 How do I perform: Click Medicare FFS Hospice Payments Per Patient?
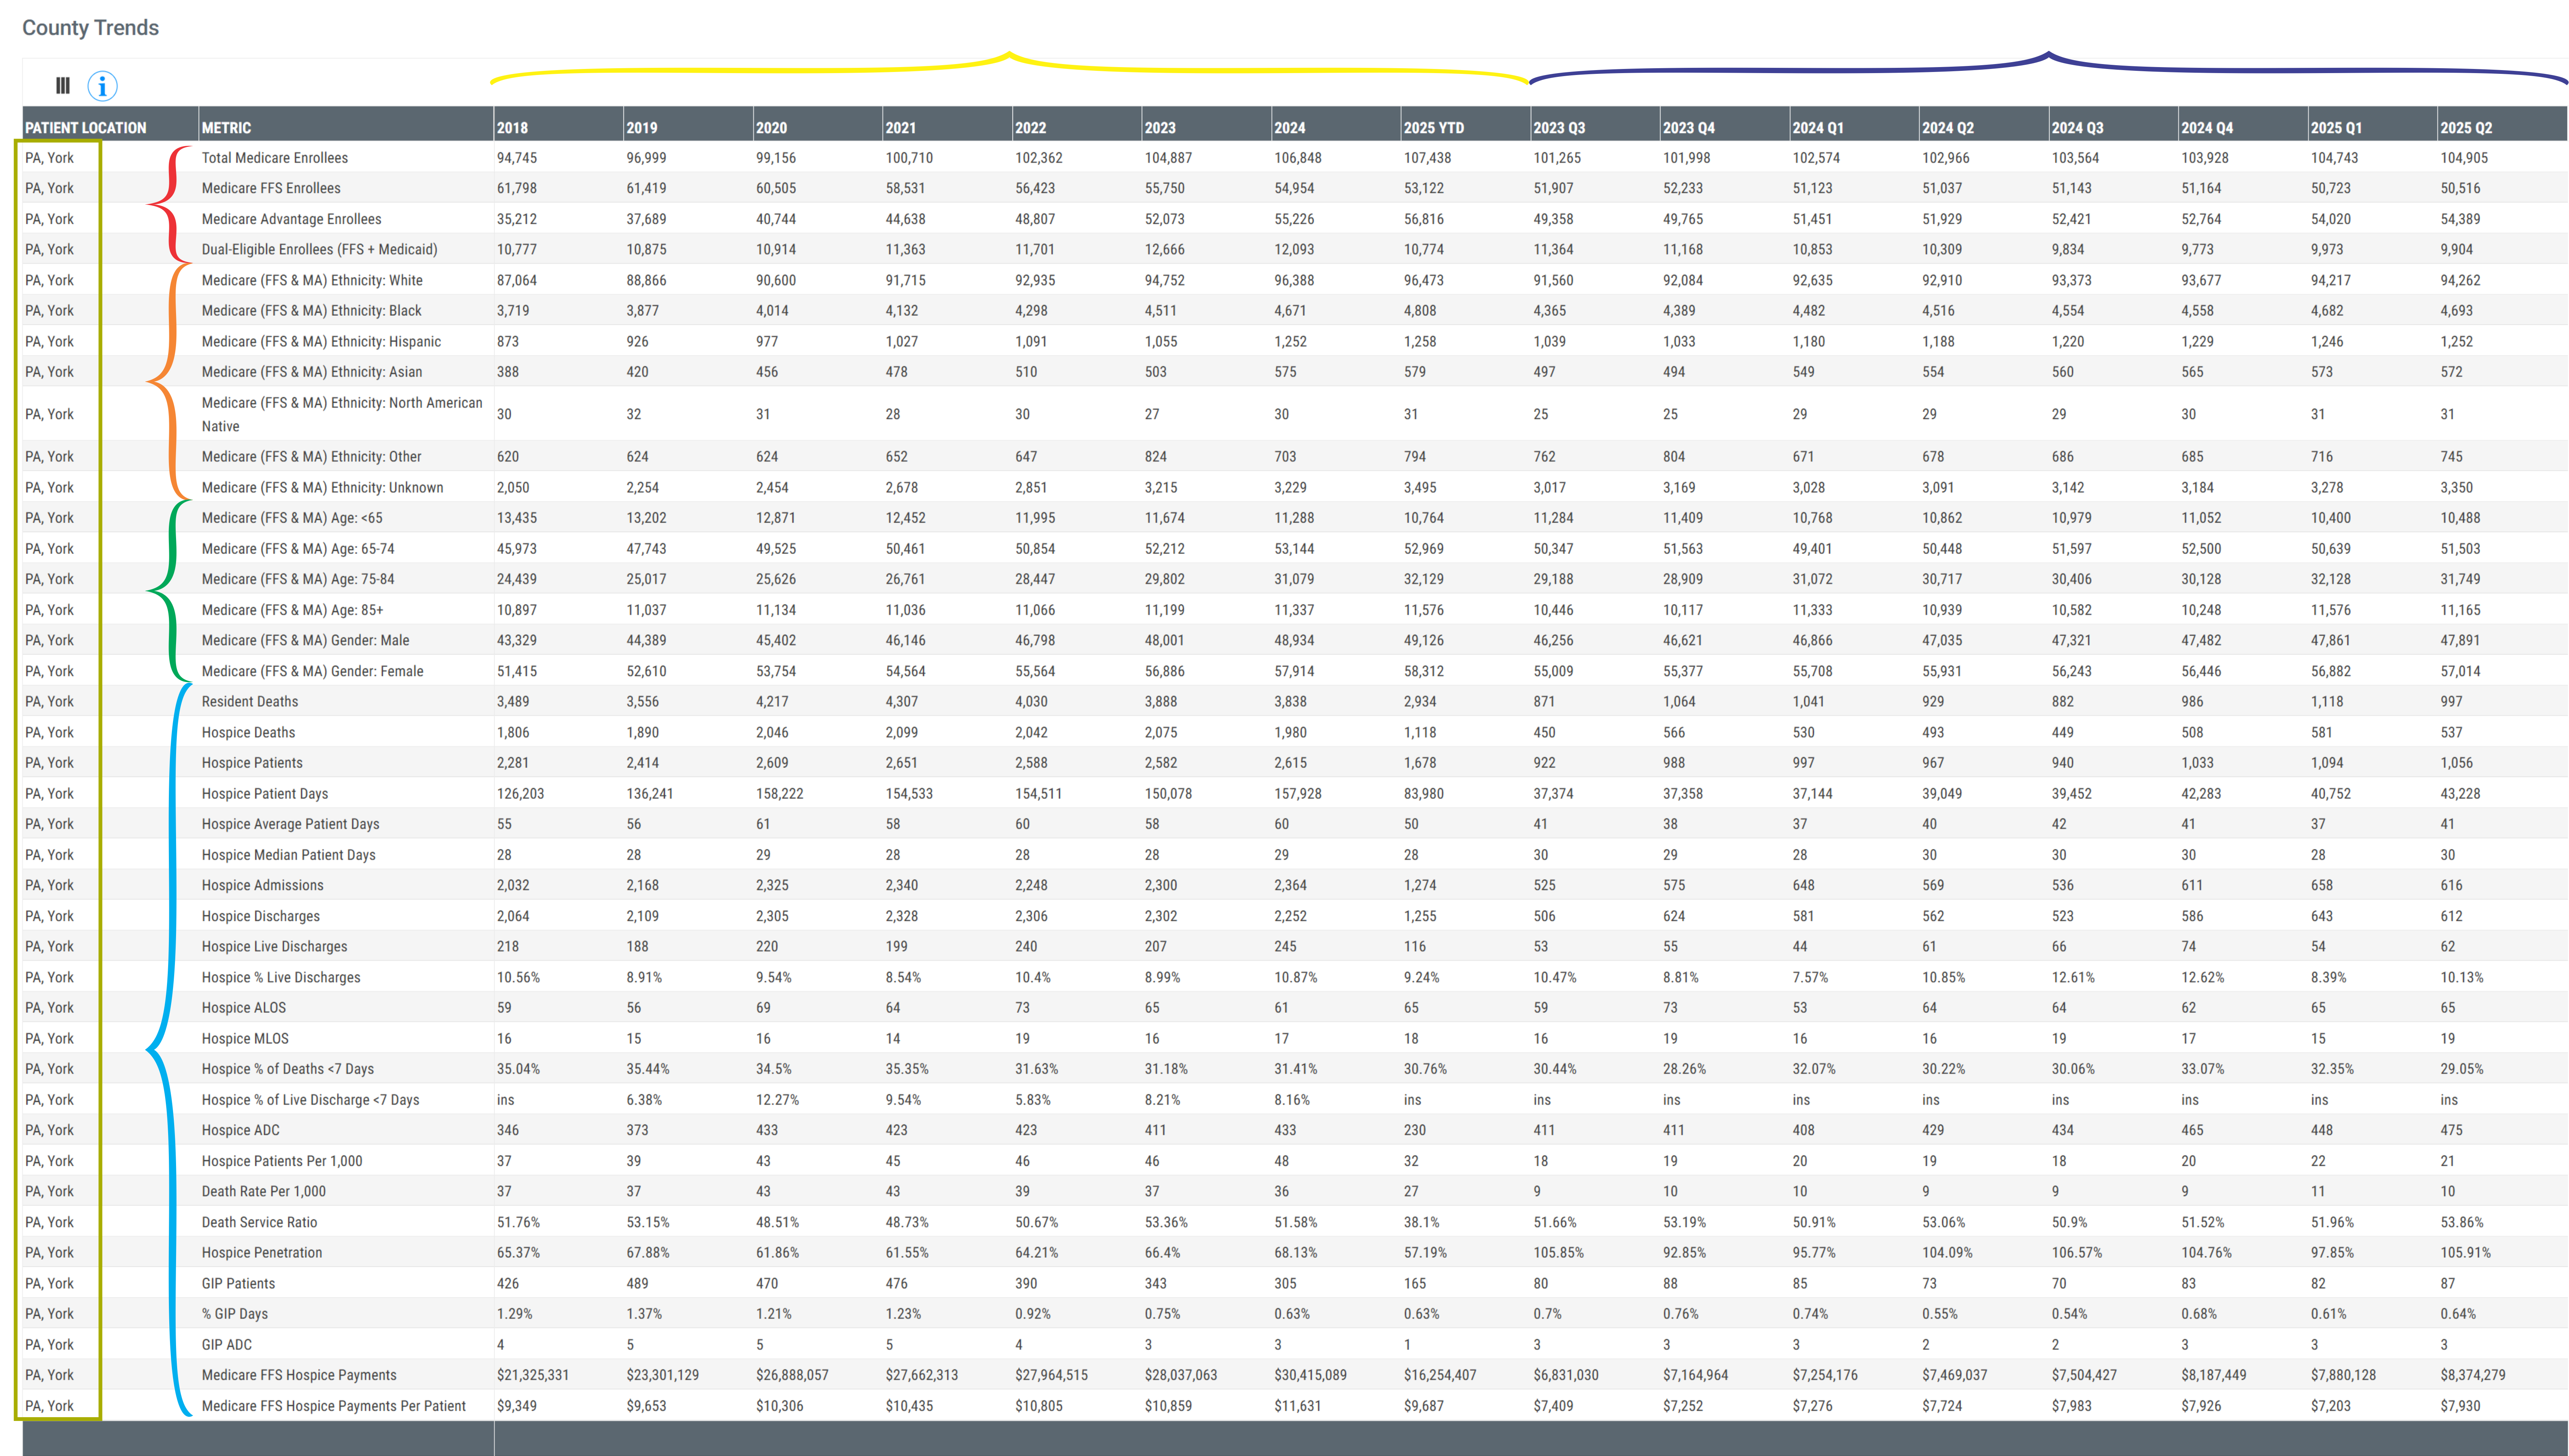tap(334, 1406)
